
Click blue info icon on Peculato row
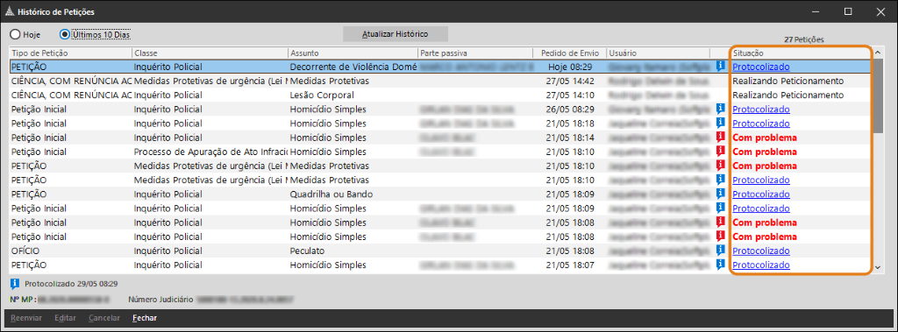click(x=721, y=251)
